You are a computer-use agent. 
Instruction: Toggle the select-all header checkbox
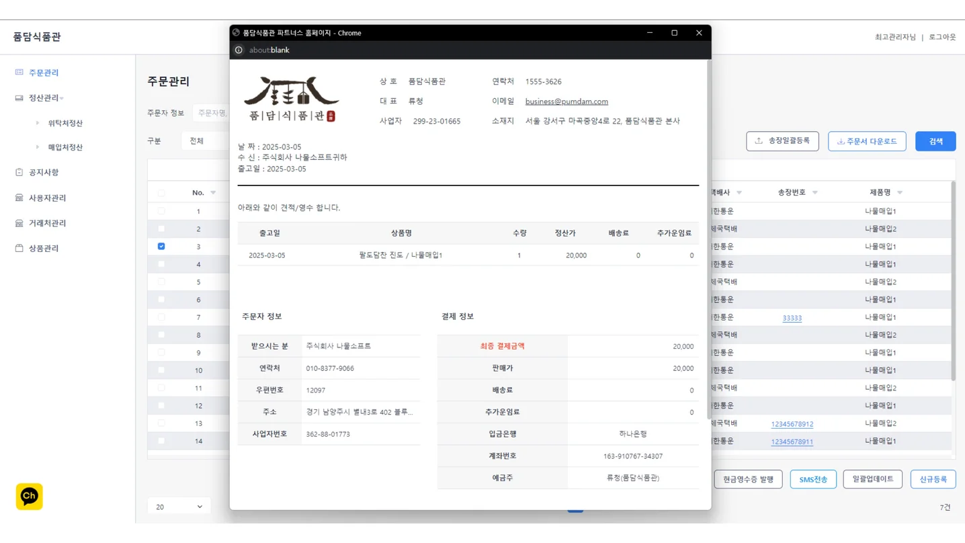(161, 193)
